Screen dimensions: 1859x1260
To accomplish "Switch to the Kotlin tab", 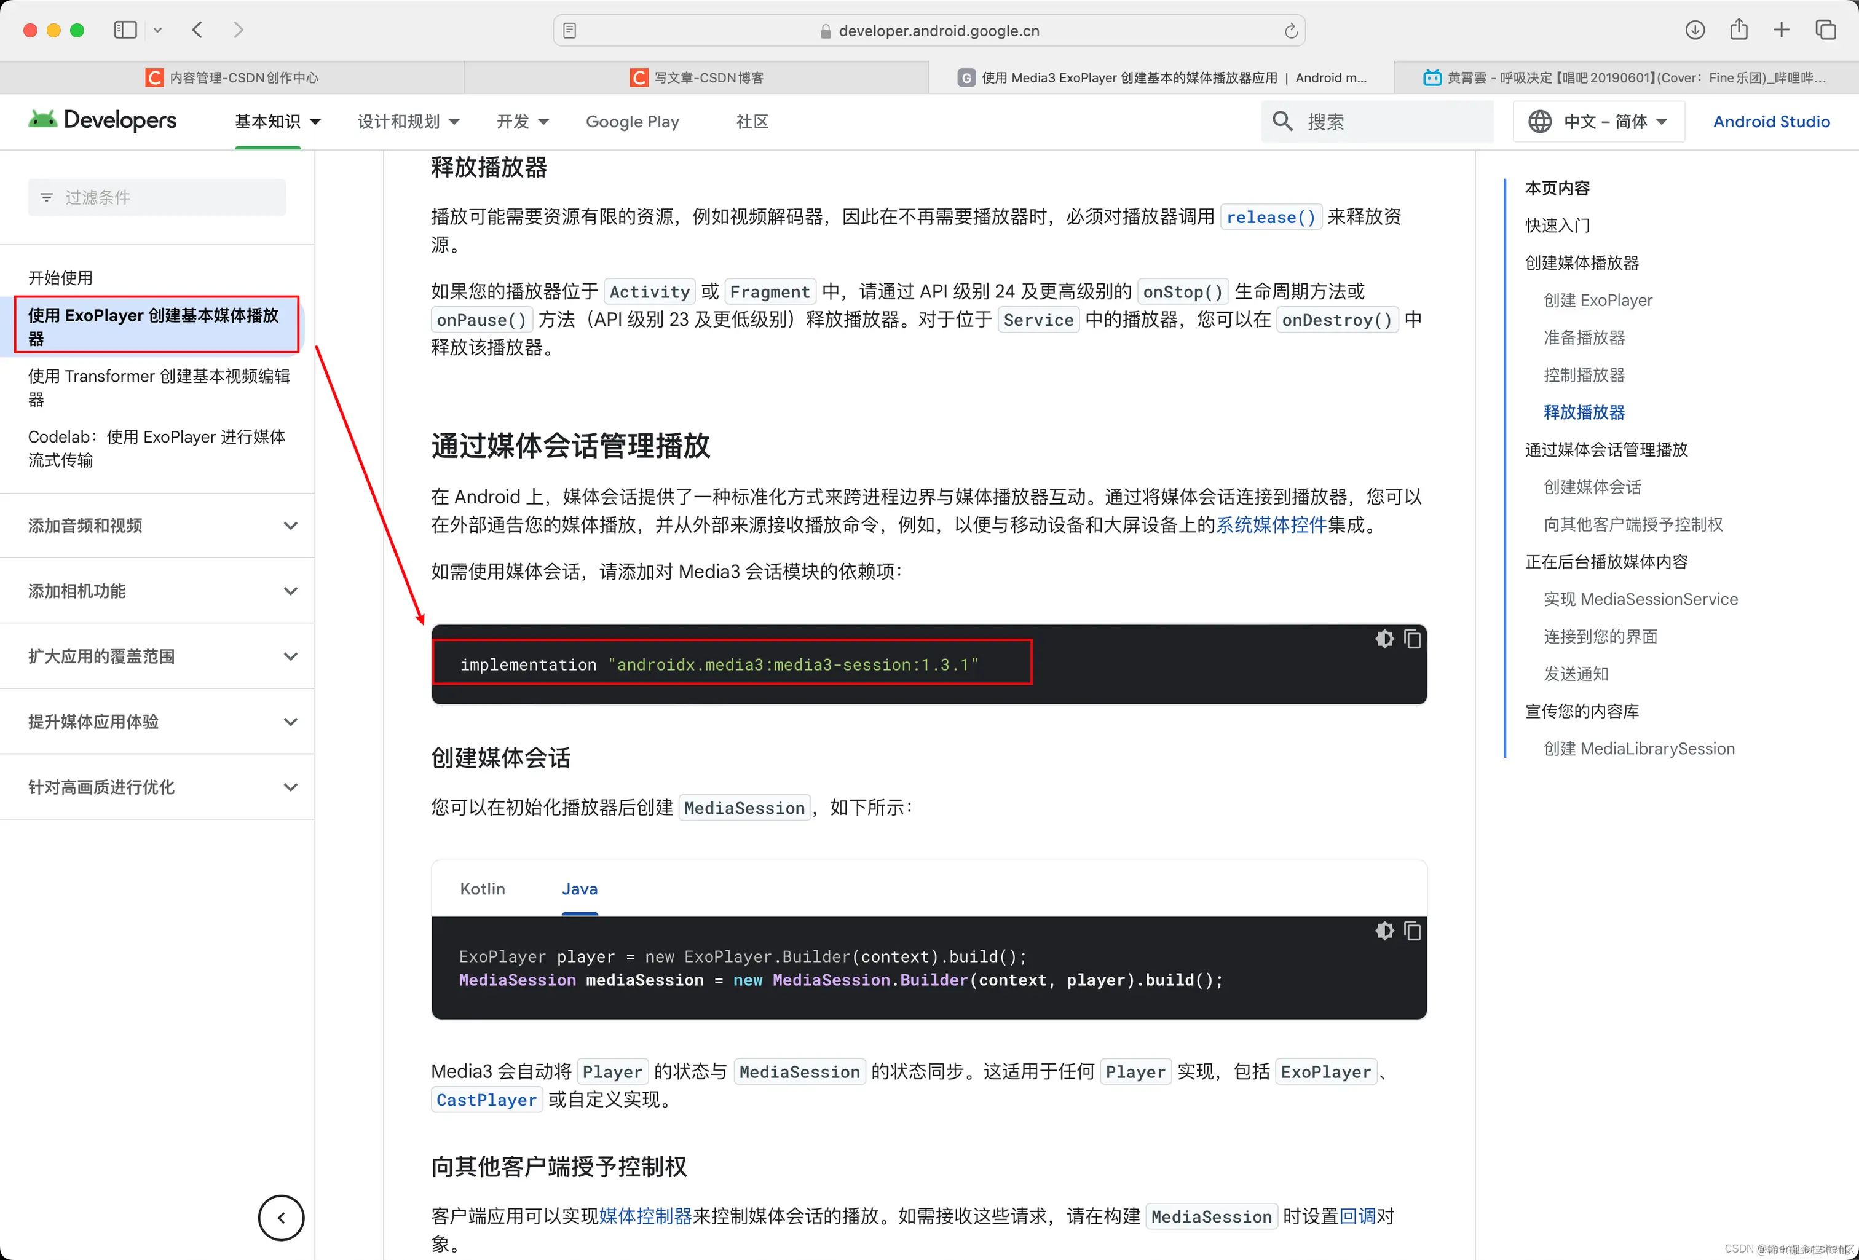I will (x=483, y=889).
